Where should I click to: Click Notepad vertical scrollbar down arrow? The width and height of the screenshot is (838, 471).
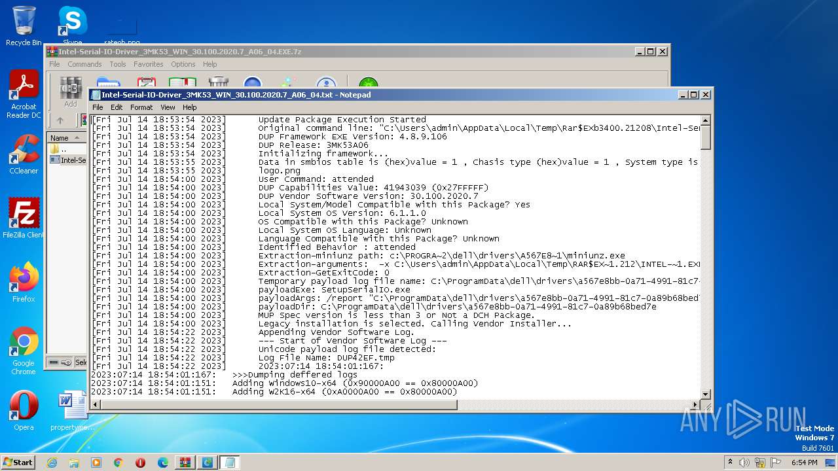coord(706,394)
